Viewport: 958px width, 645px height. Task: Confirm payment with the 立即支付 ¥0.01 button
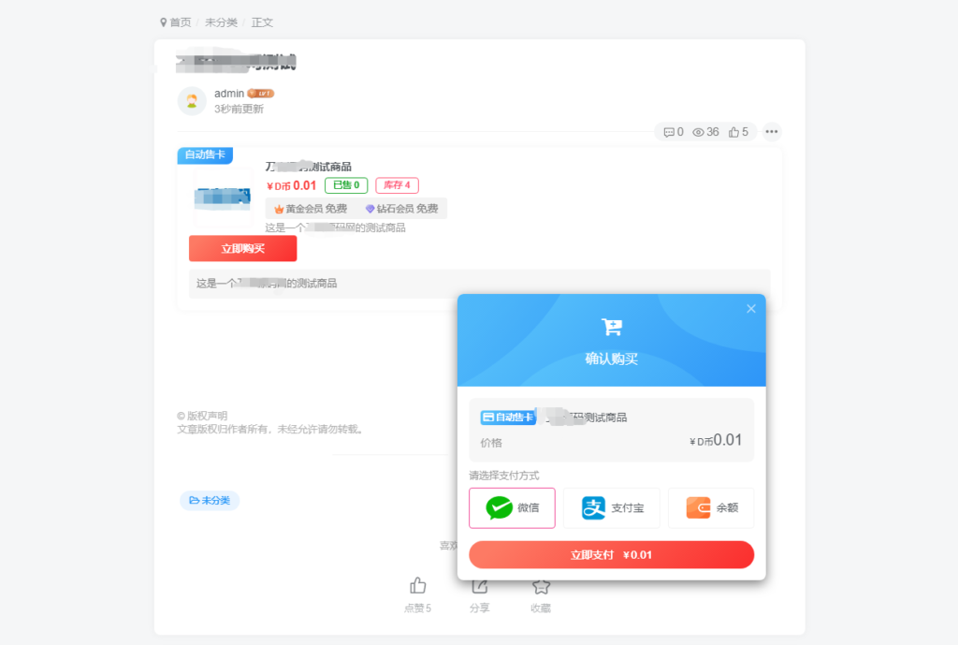[611, 554]
